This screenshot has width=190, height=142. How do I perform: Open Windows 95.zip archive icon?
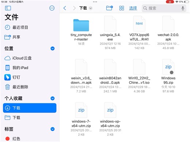[x=168, y=67]
